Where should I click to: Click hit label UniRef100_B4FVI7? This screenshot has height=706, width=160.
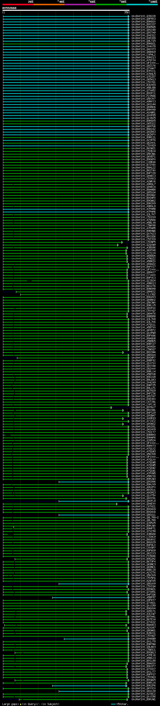(x=143, y=267)
